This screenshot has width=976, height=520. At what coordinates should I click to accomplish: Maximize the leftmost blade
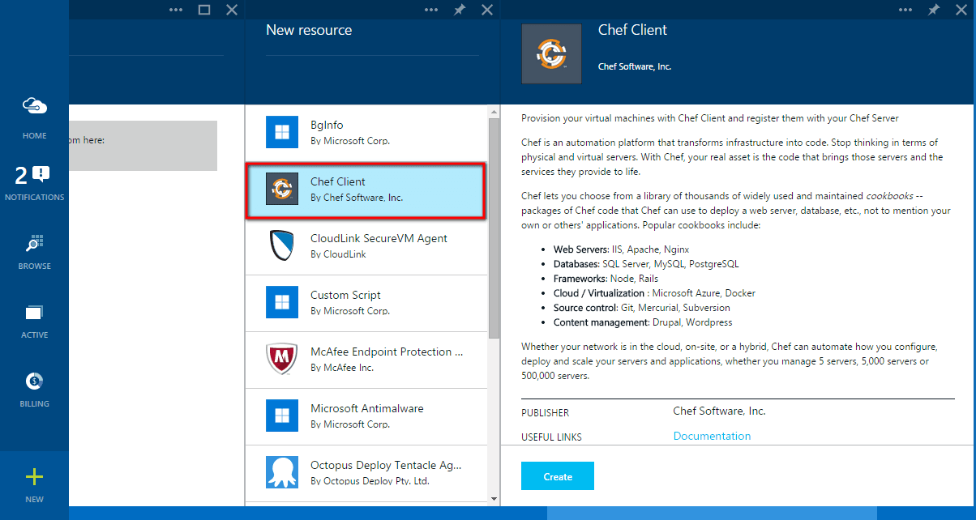(x=204, y=10)
